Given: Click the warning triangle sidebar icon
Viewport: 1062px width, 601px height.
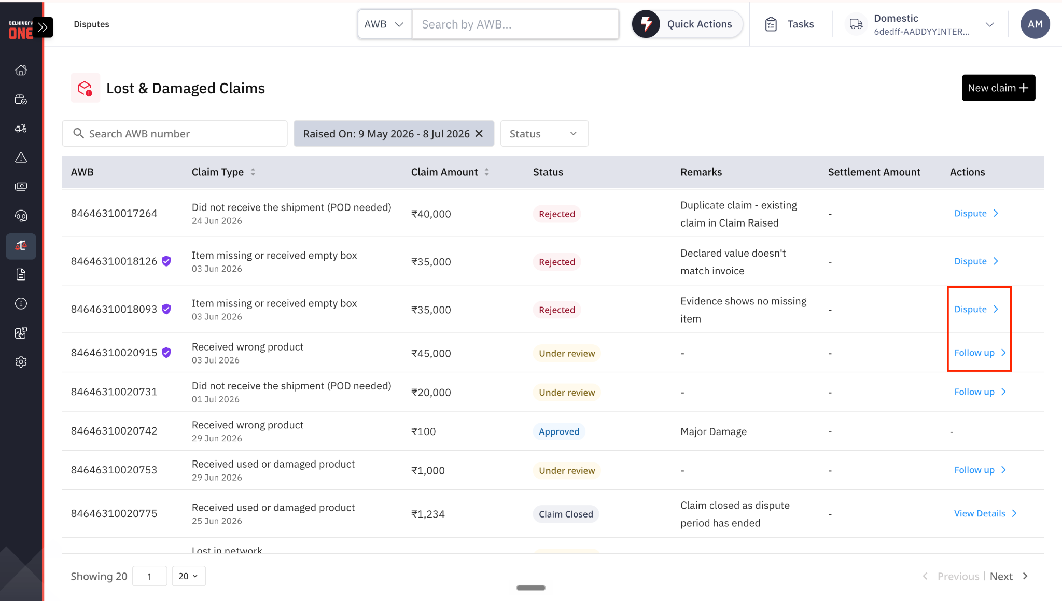Looking at the screenshot, I should click(x=21, y=158).
